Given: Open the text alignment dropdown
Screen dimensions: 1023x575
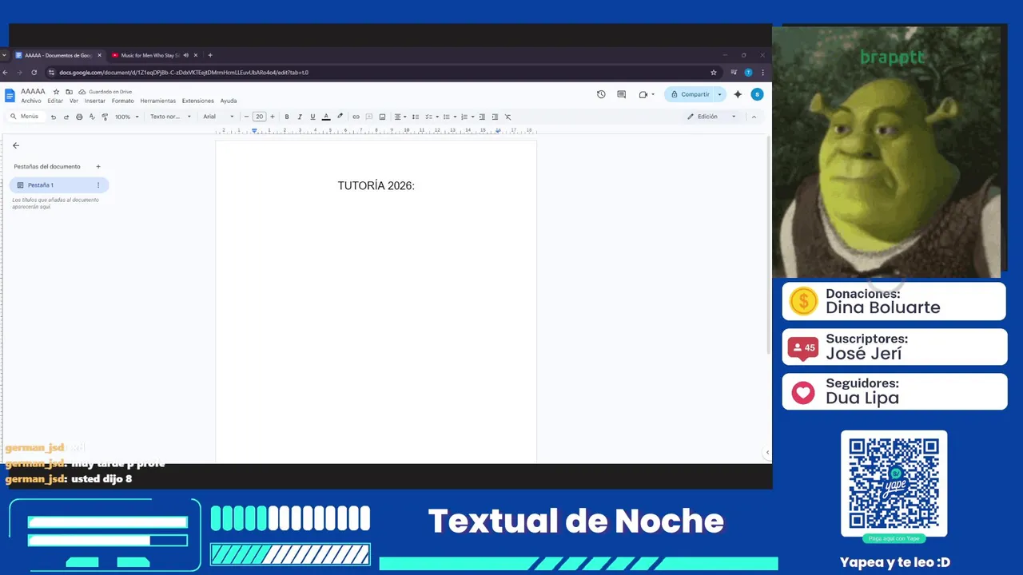Looking at the screenshot, I should point(400,117).
